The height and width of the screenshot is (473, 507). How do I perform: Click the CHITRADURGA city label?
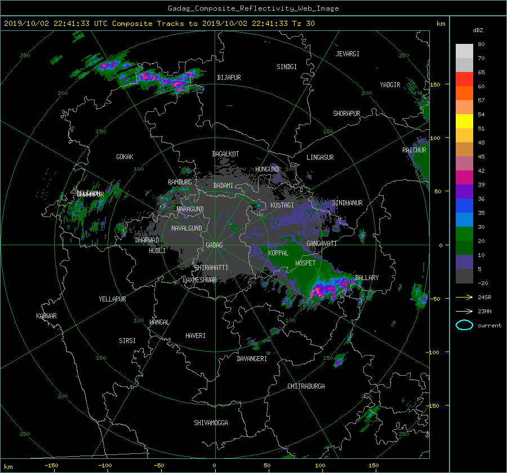[x=306, y=386]
